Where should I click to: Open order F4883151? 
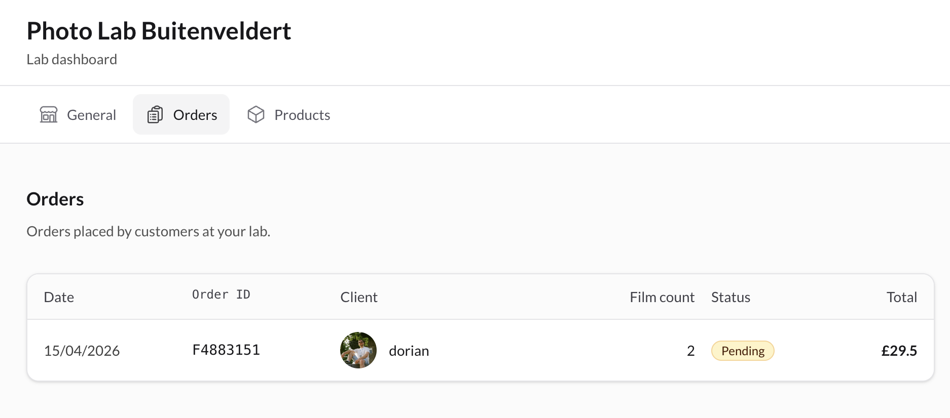pos(226,349)
